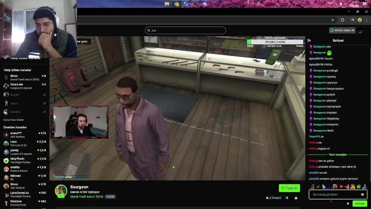Open the Grand Theft Auto V category link

click(87, 197)
